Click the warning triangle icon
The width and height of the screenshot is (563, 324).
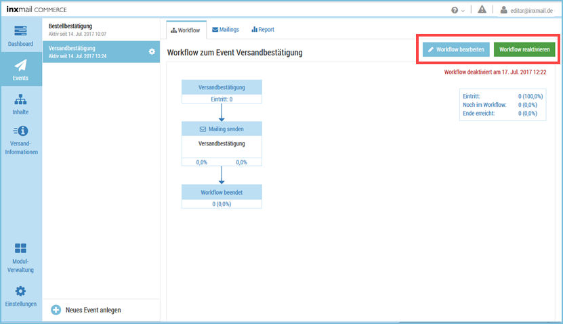pyautogui.click(x=482, y=9)
